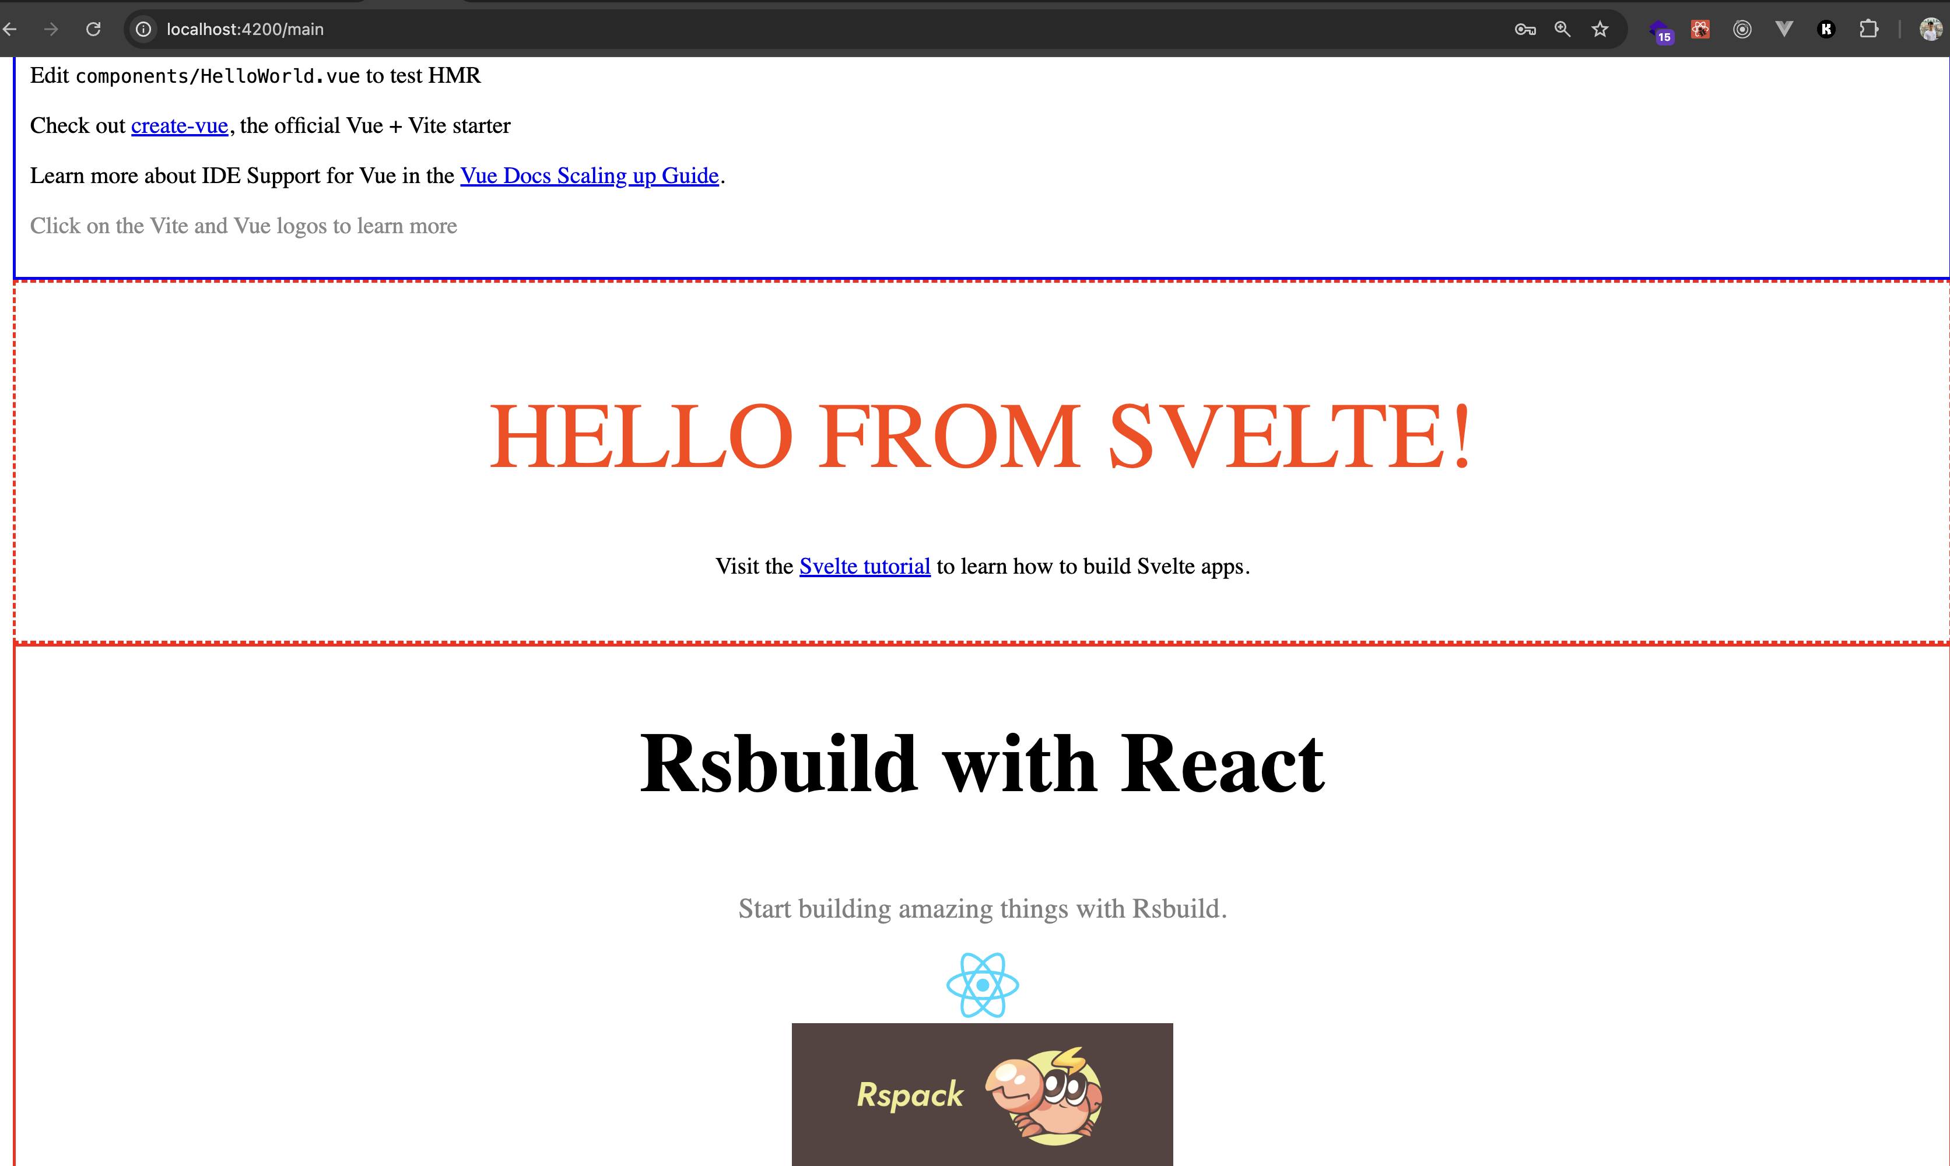Click the Rspack banner image
Image resolution: width=1950 pixels, height=1166 pixels.
(982, 1094)
